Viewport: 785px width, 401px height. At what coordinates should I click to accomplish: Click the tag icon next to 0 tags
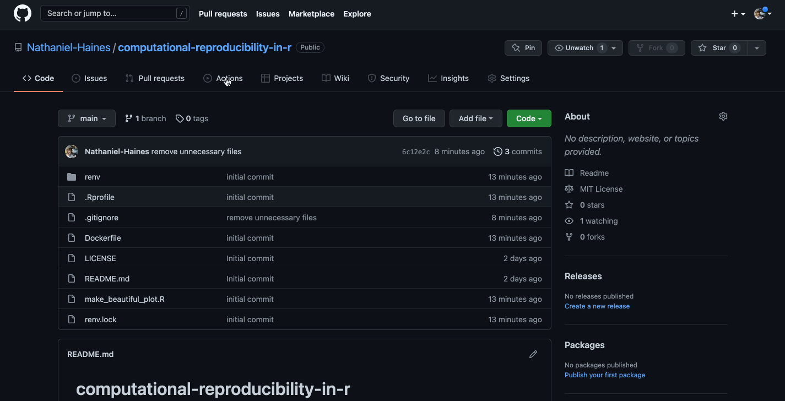pos(180,118)
